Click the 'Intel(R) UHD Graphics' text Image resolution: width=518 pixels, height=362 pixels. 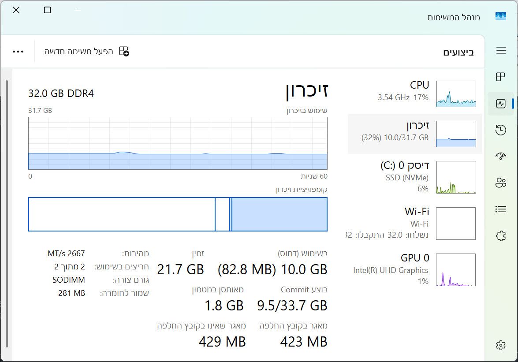coord(391,270)
